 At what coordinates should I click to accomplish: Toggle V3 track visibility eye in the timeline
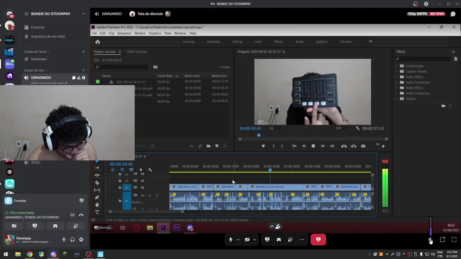coord(143,174)
